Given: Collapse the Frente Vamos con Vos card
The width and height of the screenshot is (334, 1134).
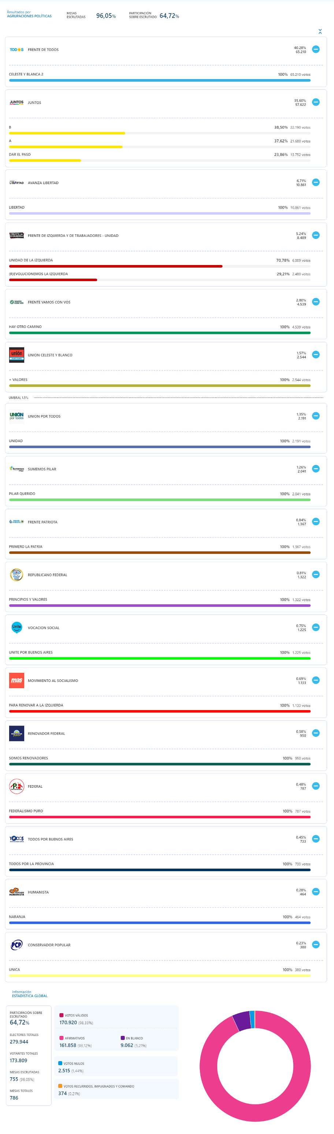Looking at the screenshot, I should [x=315, y=302].
